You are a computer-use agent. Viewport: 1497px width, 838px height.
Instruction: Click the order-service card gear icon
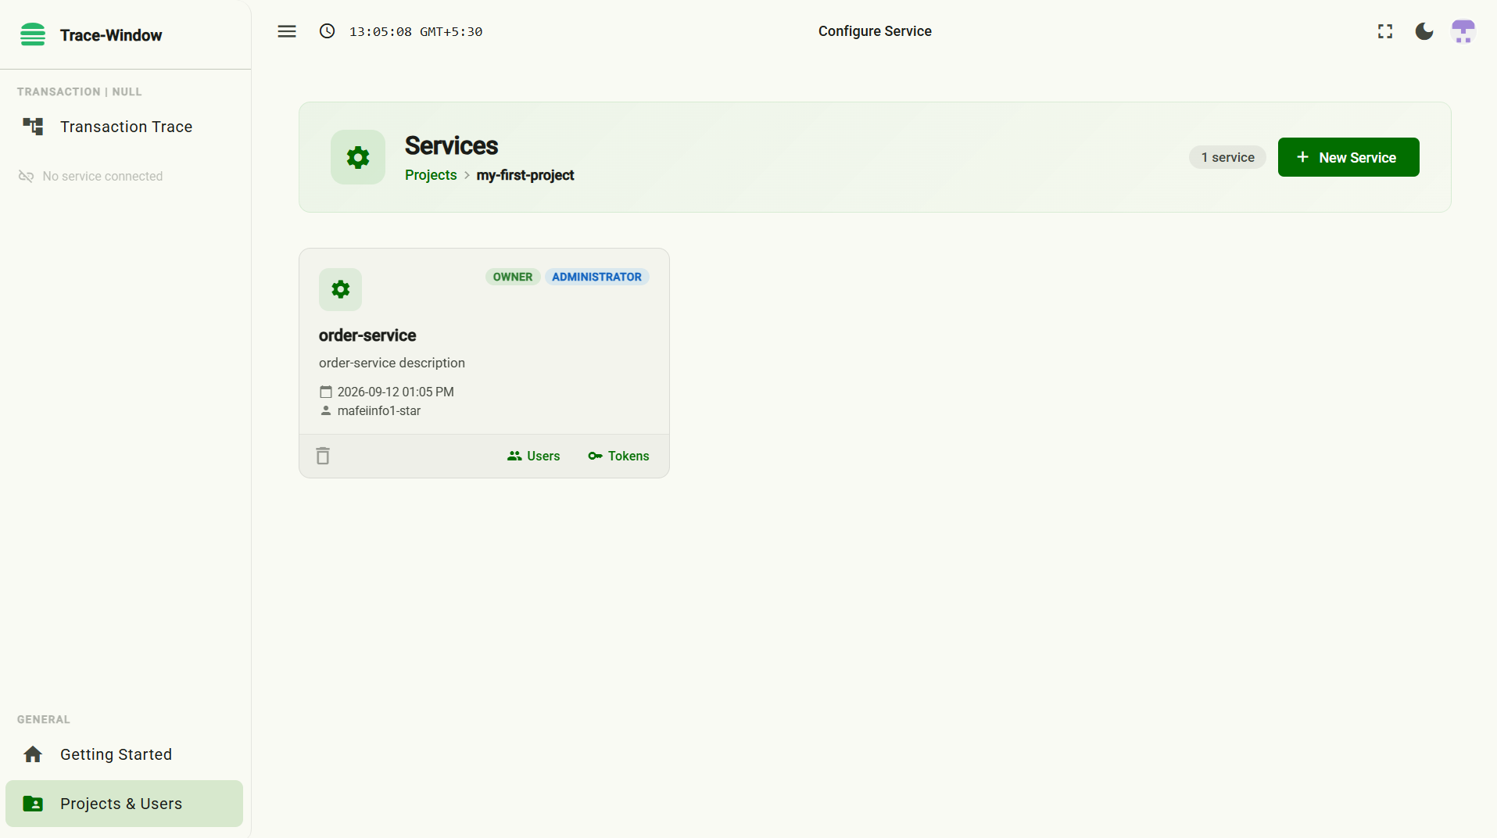point(340,289)
